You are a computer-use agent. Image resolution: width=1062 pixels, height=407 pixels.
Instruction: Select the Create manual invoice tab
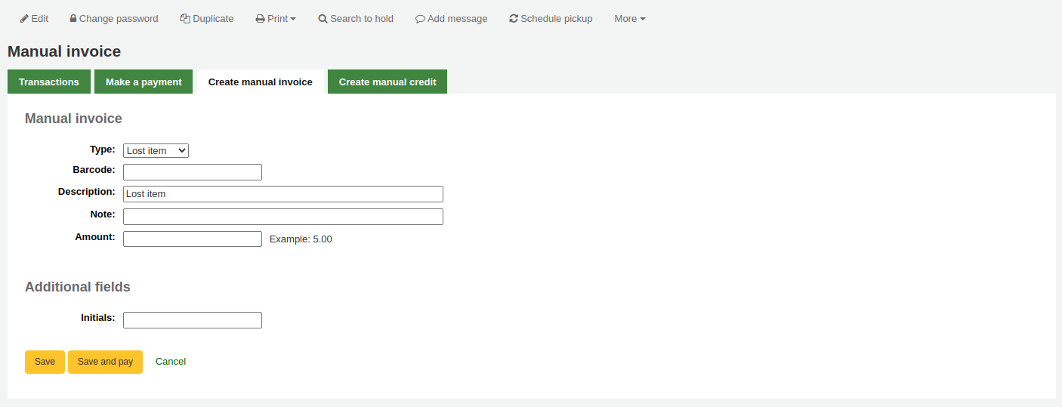pos(260,82)
